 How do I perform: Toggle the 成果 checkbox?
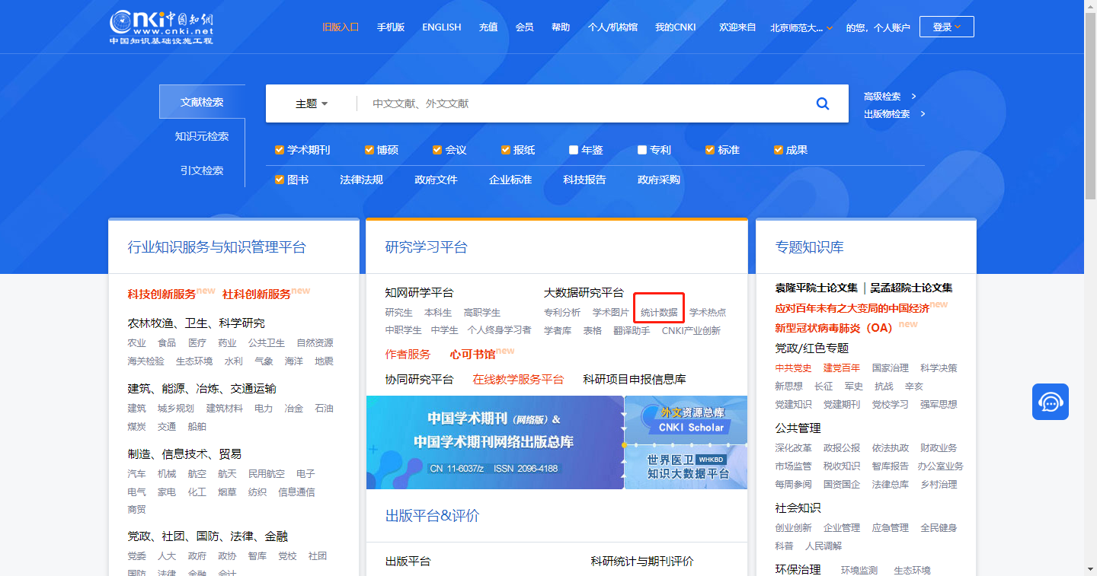tap(779, 150)
